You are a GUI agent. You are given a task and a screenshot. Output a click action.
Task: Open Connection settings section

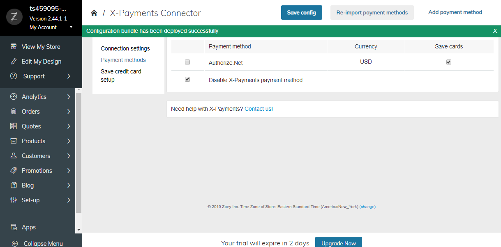coord(125,48)
